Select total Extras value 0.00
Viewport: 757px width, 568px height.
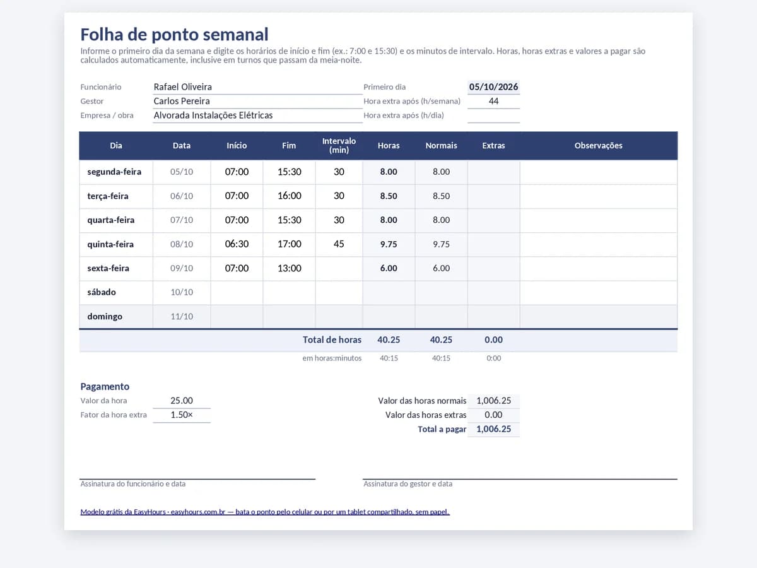pos(493,340)
